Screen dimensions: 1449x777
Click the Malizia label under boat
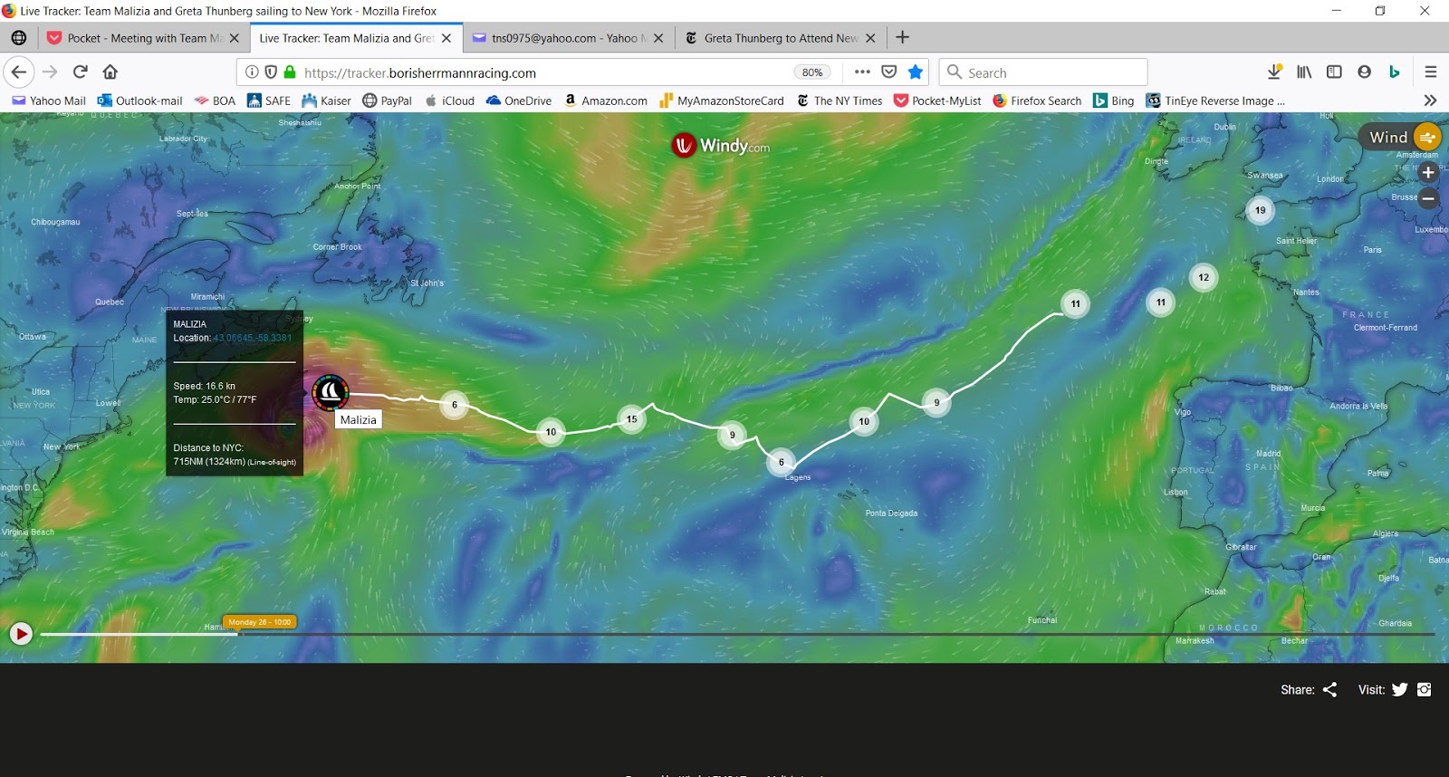[x=359, y=419]
